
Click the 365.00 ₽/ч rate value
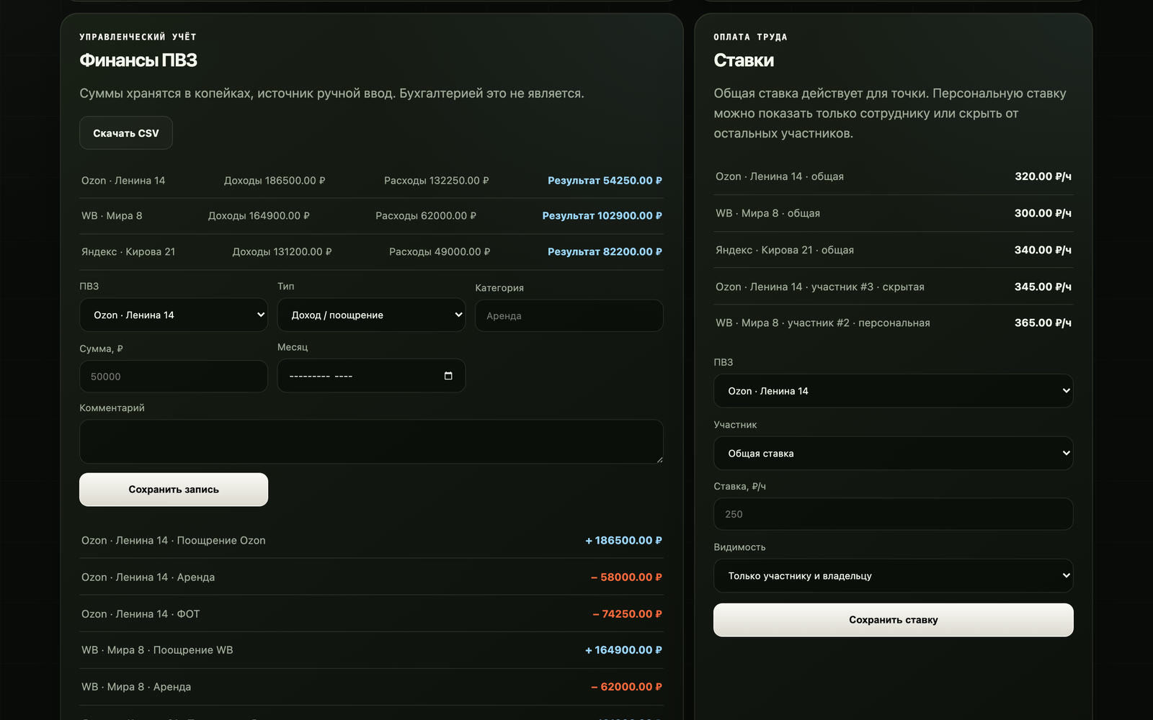point(1043,323)
